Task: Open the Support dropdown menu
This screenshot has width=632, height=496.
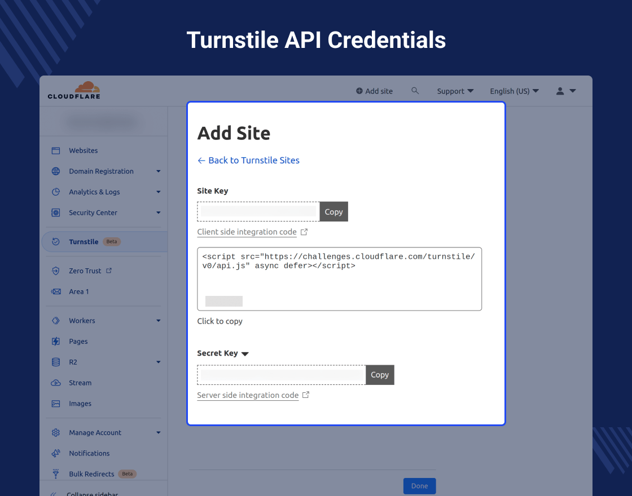Action: pyautogui.click(x=455, y=91)
